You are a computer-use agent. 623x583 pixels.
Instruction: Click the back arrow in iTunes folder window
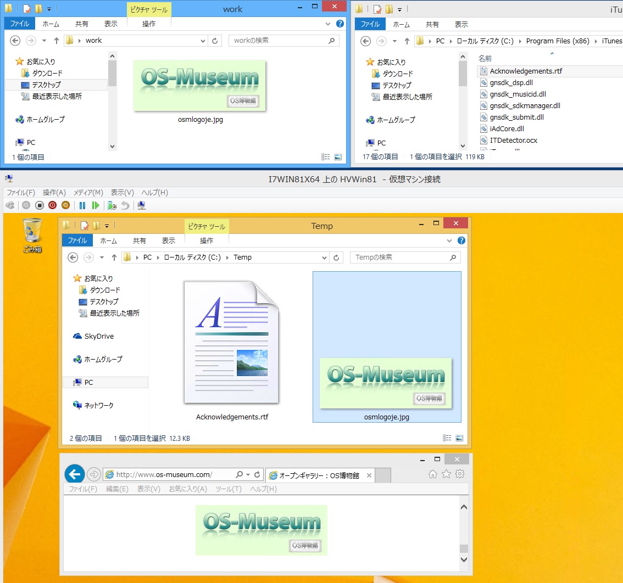(x=365, y=41)
